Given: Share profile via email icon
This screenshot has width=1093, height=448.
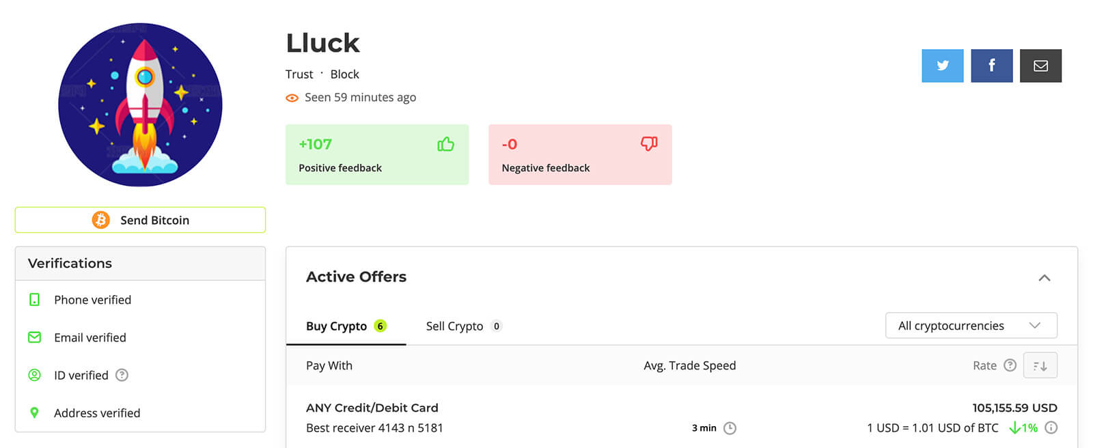Looking at the screenshot, I should (1040, 66).
